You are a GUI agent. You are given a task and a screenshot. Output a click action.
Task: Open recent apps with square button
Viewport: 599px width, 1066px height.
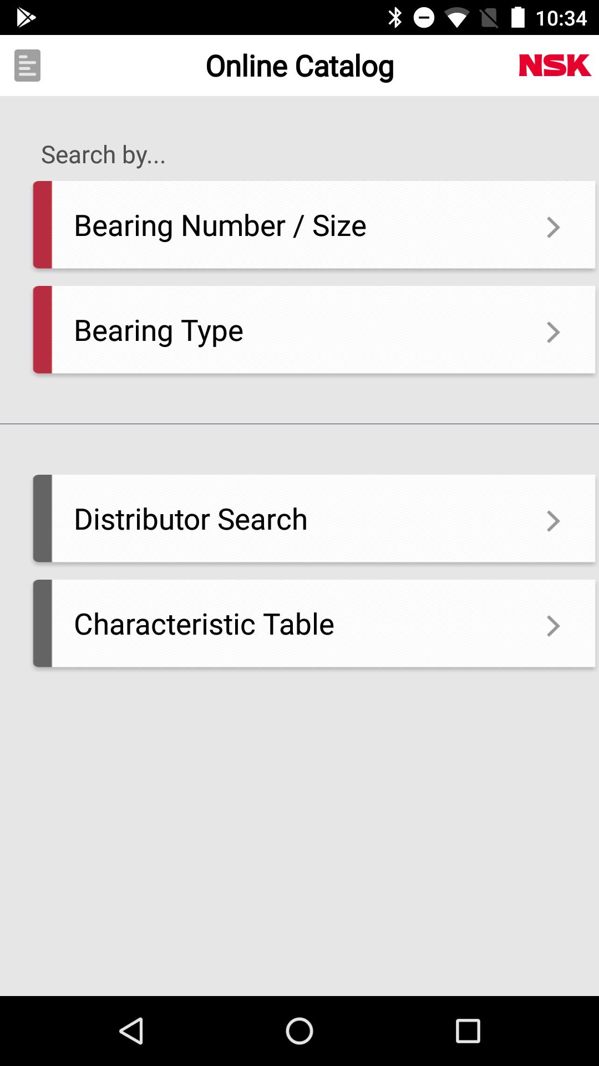(468, 1031)
